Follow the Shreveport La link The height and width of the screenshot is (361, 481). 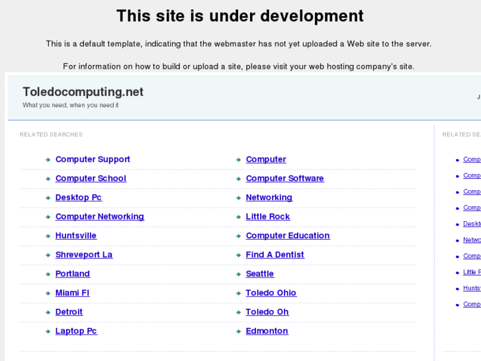[x=84, y=255]
